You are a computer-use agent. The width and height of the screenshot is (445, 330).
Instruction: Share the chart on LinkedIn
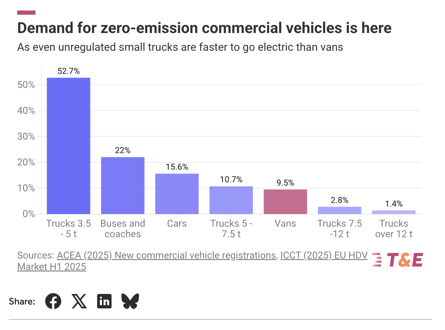pyautogui.click(x=104, y=301)
